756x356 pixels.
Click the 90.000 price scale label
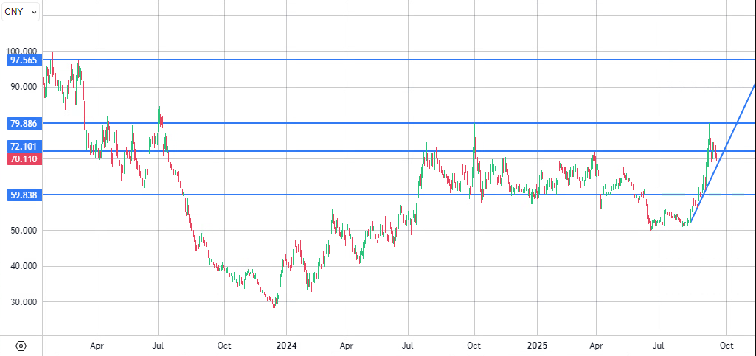click(24, 87)
